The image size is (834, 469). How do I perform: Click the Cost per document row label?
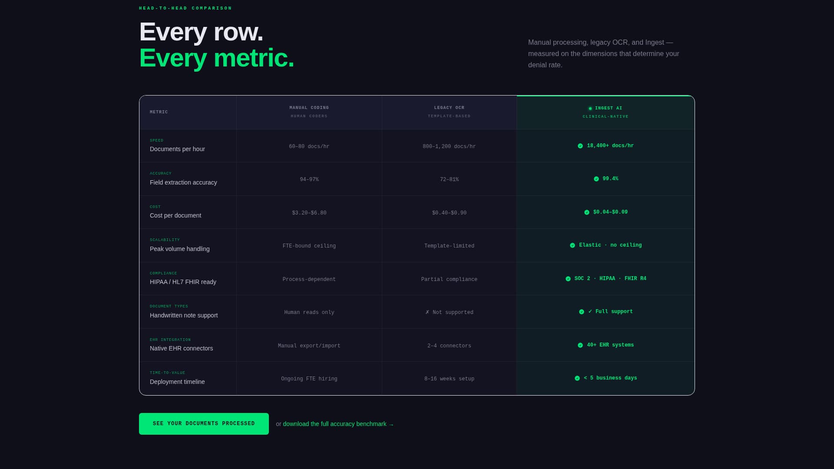tap(175, 215)
